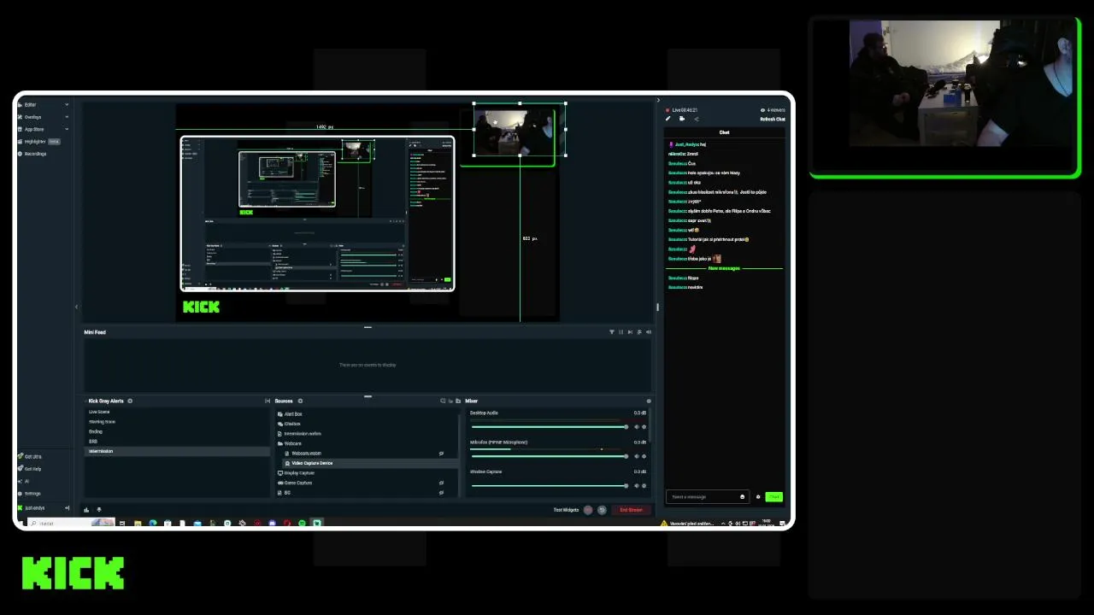Open the AI sidebar item

click(26, 481)
